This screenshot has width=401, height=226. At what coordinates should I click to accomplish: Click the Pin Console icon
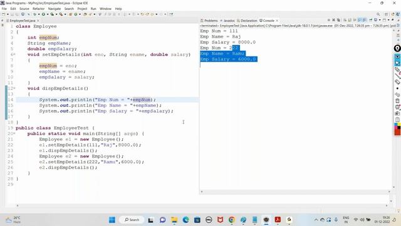click(x=370, y=20)
